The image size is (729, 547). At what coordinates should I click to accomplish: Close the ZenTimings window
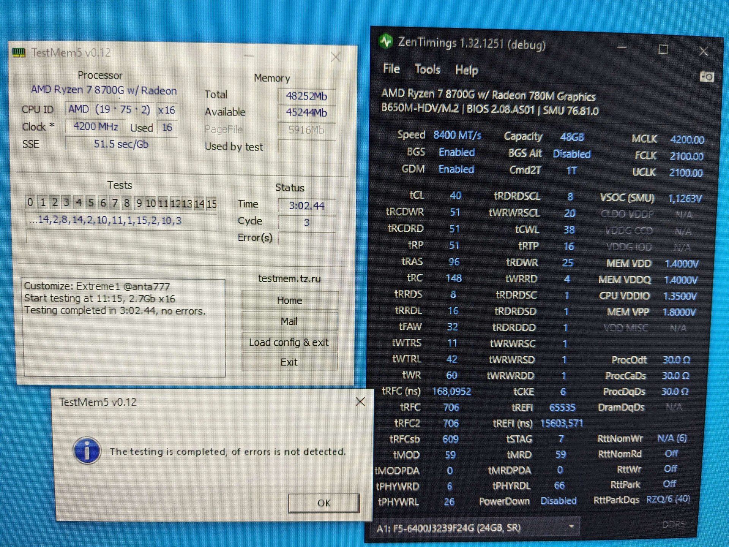click(x=703, y=51)
